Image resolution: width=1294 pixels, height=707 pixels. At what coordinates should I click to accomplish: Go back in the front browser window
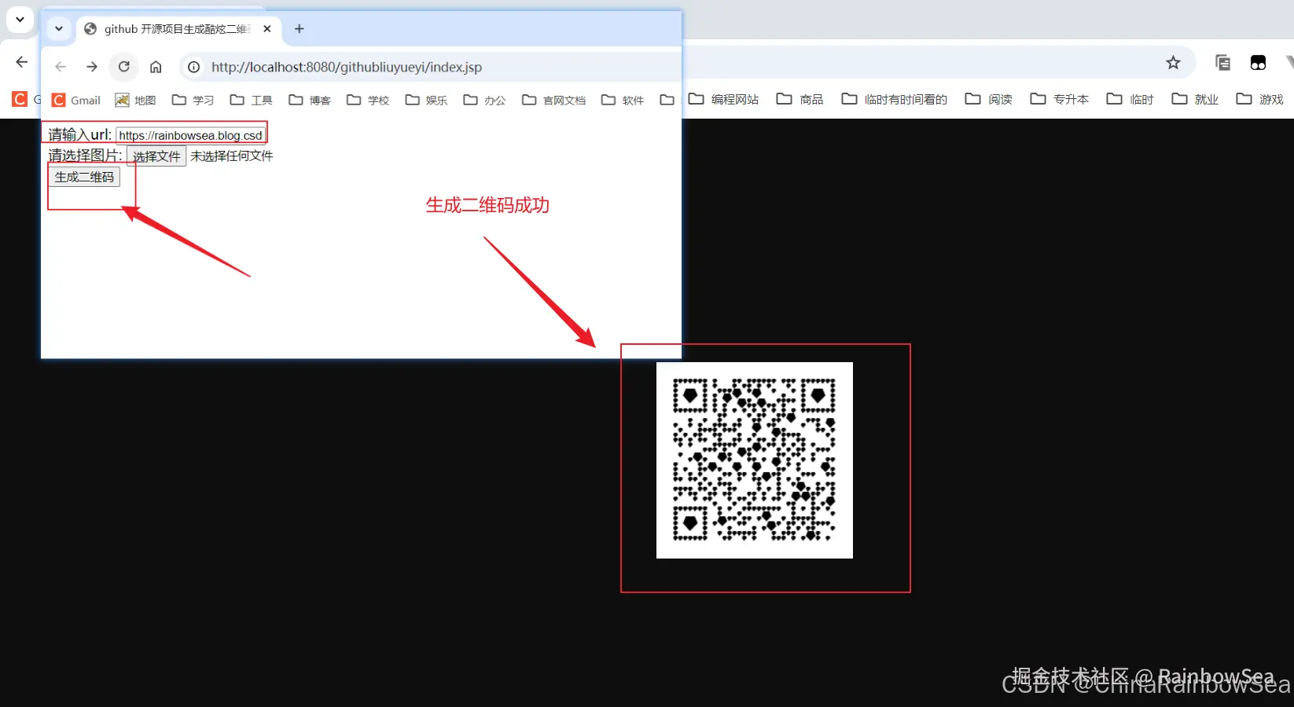click(x=61, y=67)
